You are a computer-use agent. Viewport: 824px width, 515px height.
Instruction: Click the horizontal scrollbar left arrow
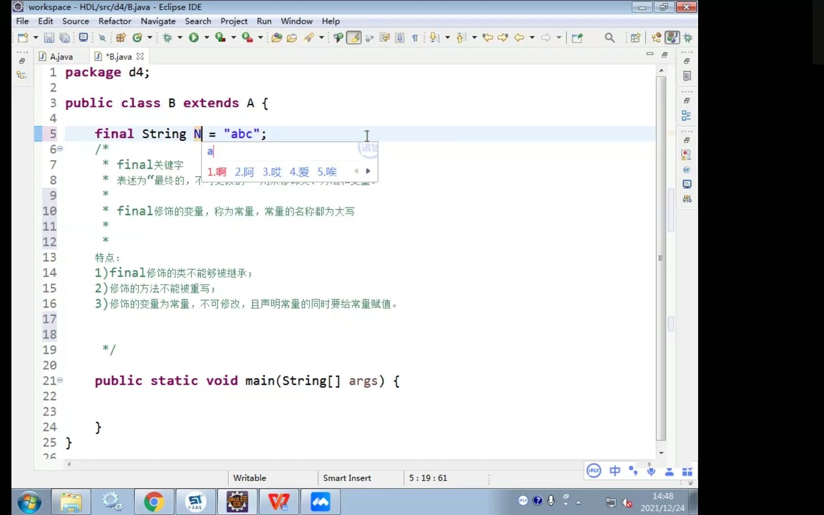coord(69,464)
